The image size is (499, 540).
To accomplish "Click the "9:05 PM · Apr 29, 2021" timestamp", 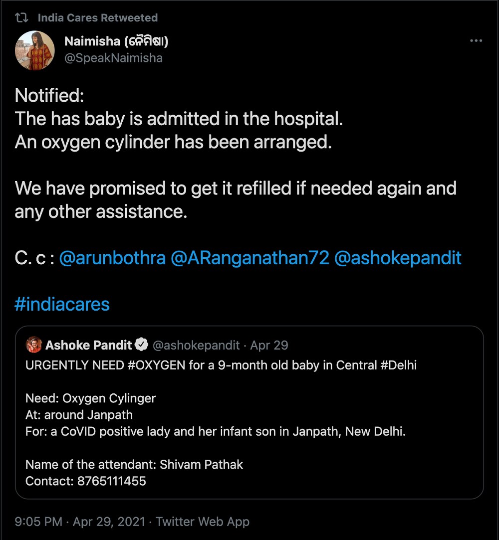I will (x=79, y=522).
